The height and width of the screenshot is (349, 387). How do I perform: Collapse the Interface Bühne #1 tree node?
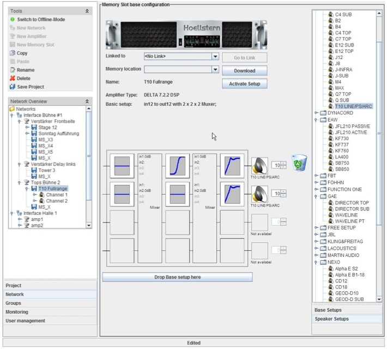(11, 116)
